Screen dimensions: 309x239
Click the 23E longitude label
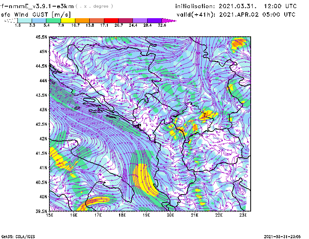[x=243, y=215]
